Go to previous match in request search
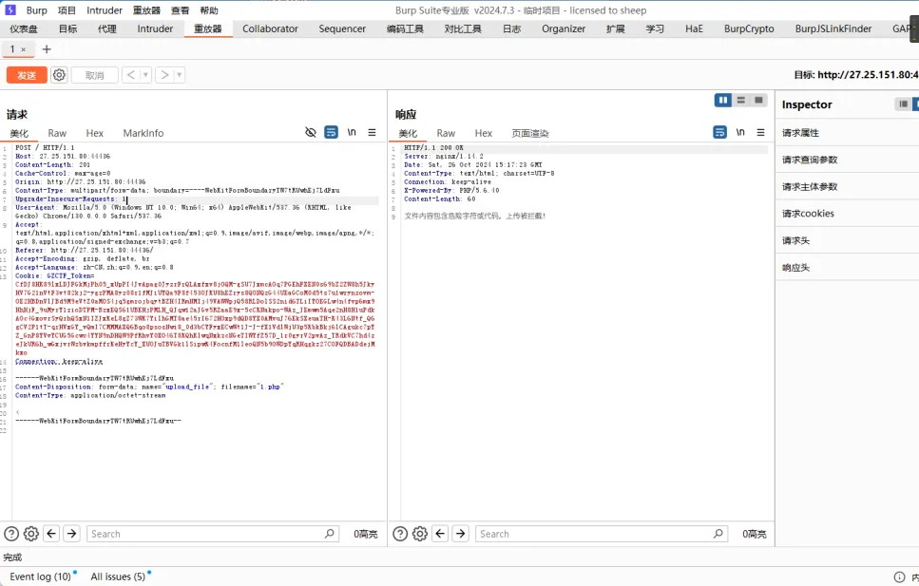The width and height of the screenshot is (919, 586). tap(51, 533)
